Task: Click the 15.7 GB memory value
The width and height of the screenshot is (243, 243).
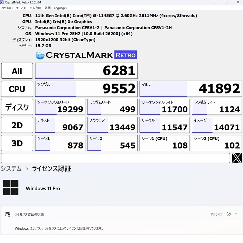Action: pyautogui.click(x=43, y=46)
